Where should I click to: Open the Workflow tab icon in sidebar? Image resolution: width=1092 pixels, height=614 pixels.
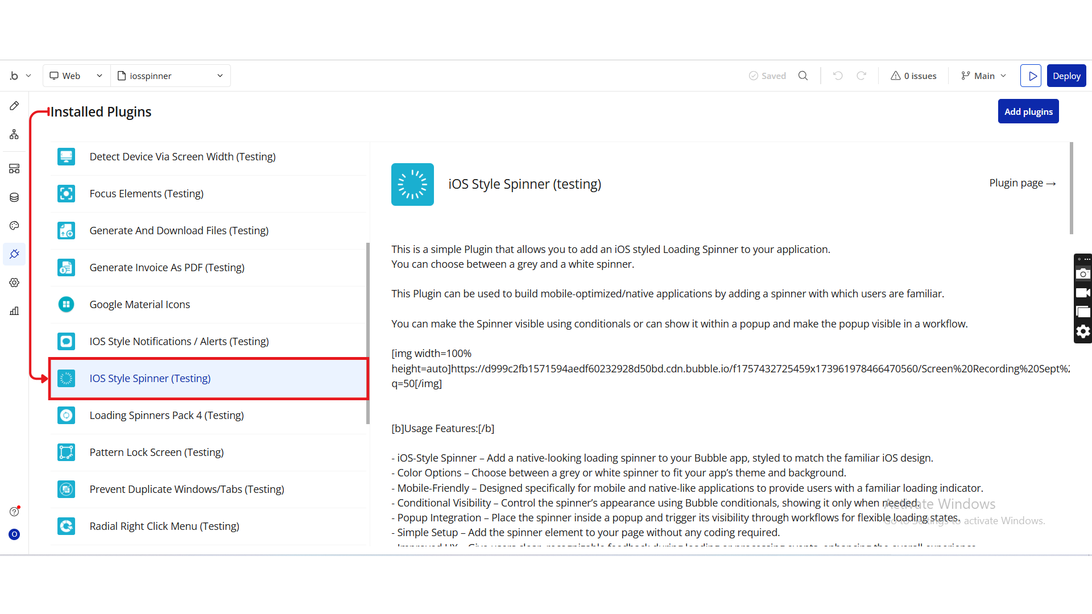point(14,134)
